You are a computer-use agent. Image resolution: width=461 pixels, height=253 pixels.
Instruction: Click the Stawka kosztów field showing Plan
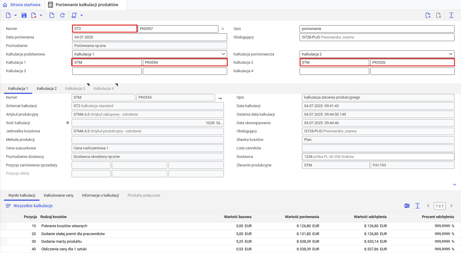click(378, 140)
